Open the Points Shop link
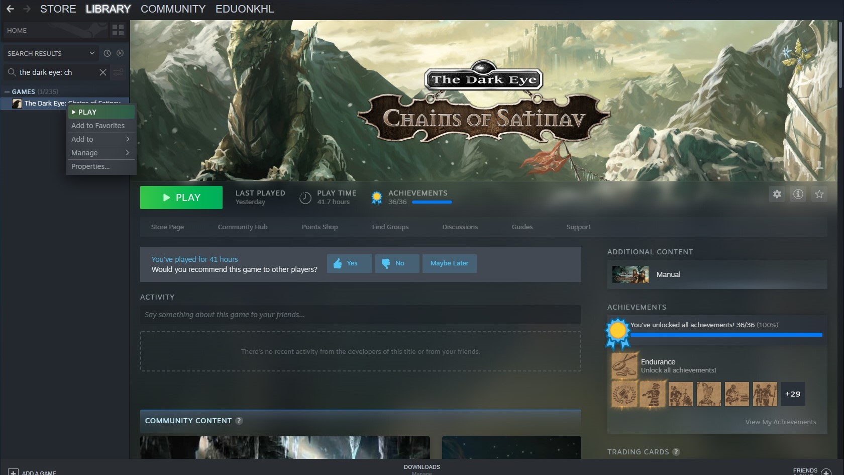Viewport: 844px width, 475px height. [320, 227]
